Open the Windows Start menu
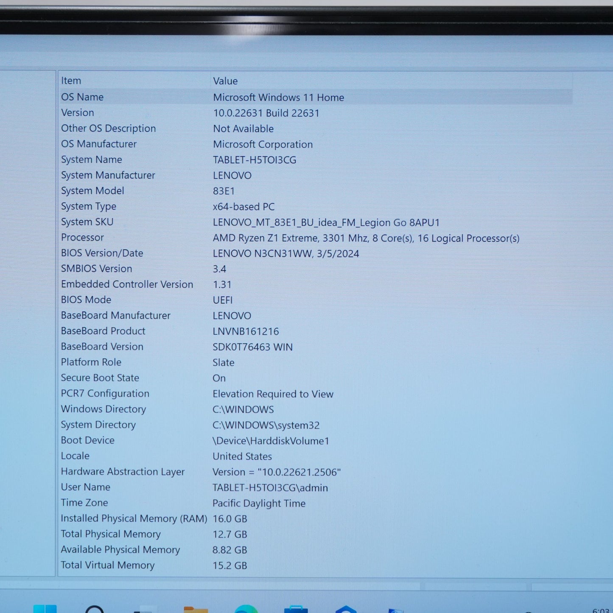Screen dimensions: 613x613 45,609
